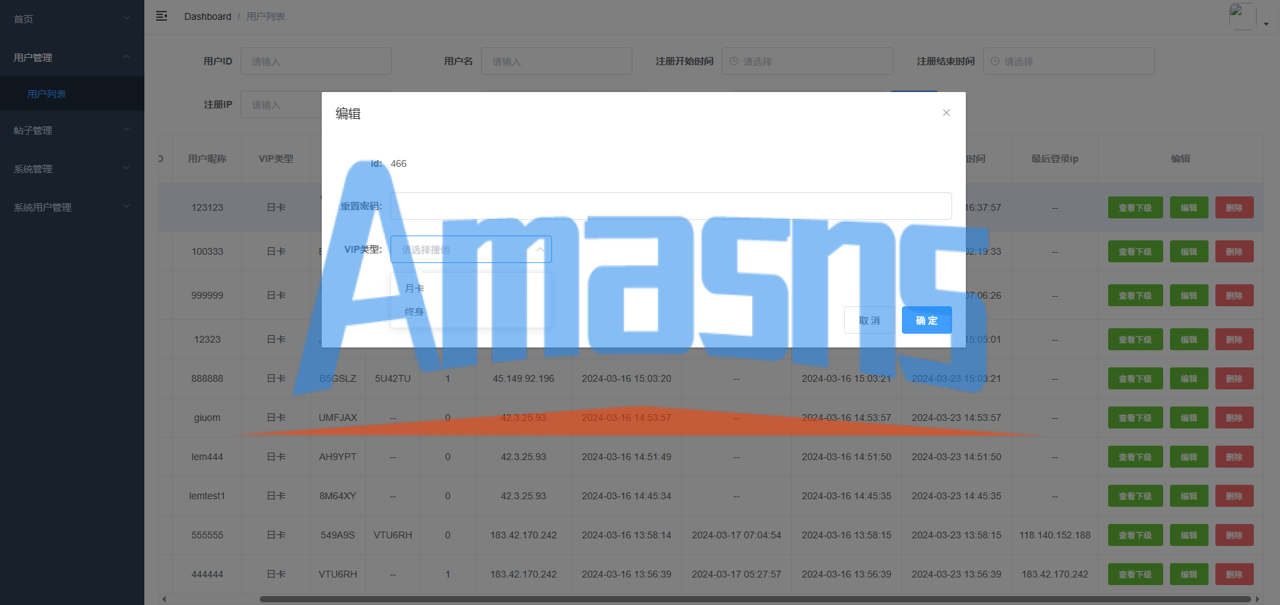Expand the 首页 sidebar menu
Screen dimensions: 1280x605
point(72,19)
